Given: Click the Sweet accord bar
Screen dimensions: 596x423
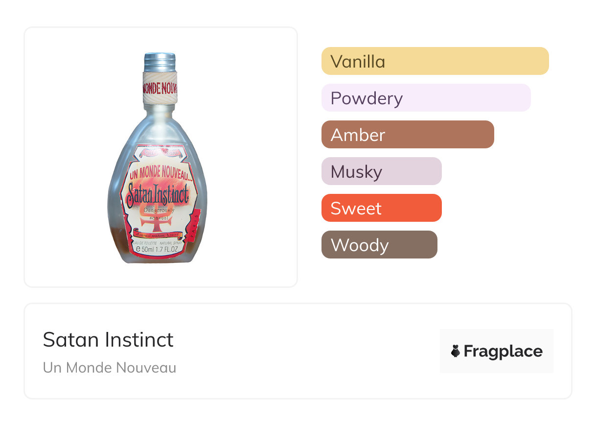Looking at the screenshot, I should (x=381, y=208).
